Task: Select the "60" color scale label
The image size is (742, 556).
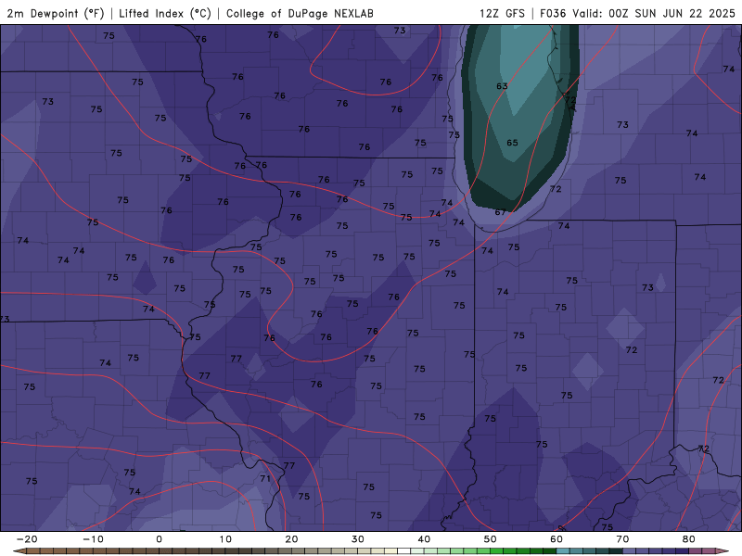Action: pyautogui.click(x=556, y=539)
